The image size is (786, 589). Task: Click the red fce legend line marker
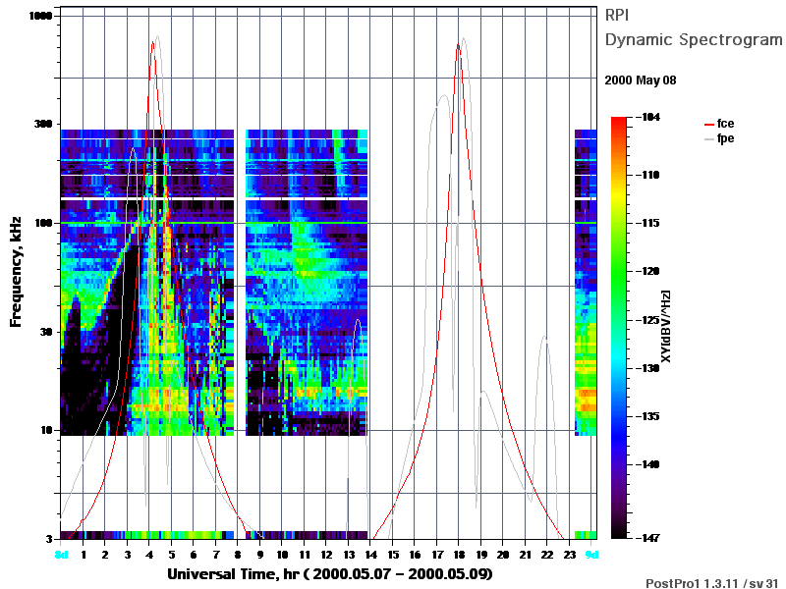708,125
